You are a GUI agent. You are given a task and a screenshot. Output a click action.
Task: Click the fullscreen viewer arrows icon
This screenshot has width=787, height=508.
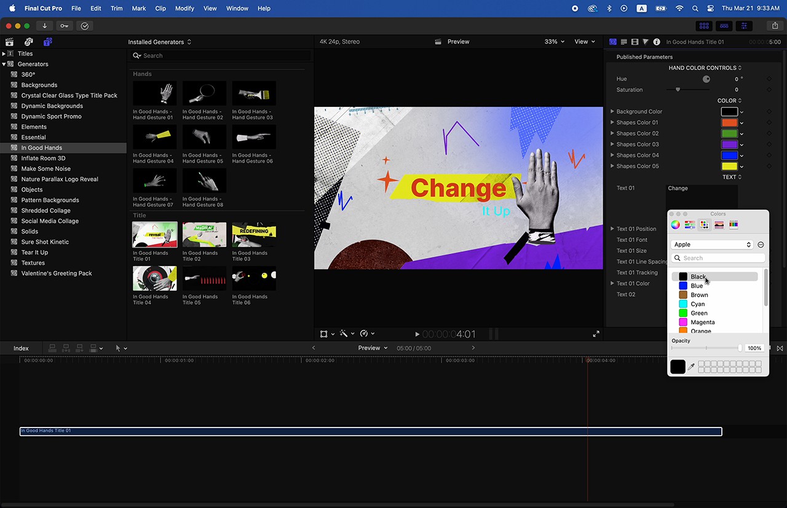click(596, 334)
